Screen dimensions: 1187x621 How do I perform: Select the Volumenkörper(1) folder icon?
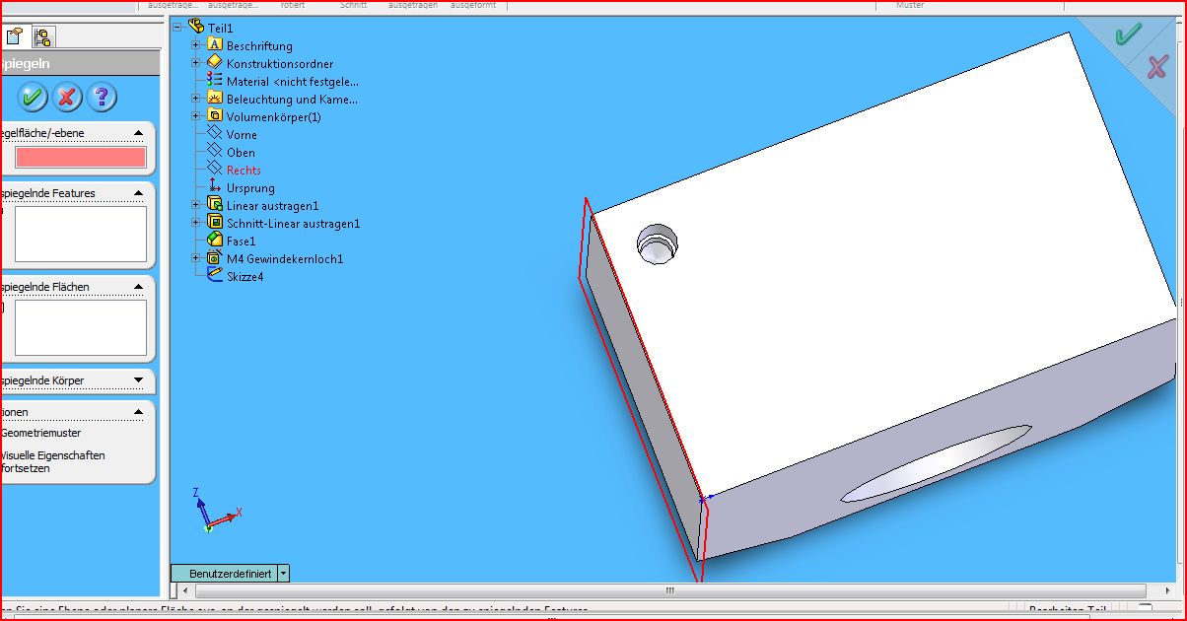(x=215, y=116)
